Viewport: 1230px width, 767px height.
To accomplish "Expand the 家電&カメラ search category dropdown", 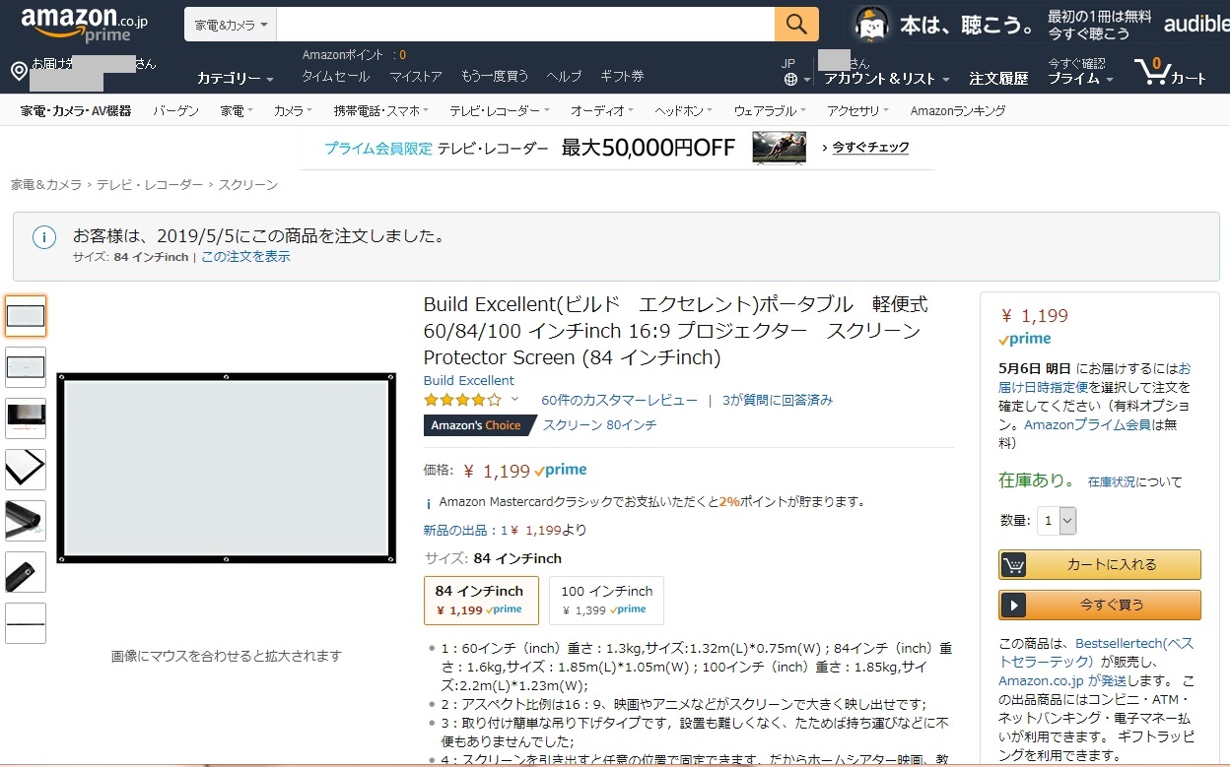I will 231,25.
